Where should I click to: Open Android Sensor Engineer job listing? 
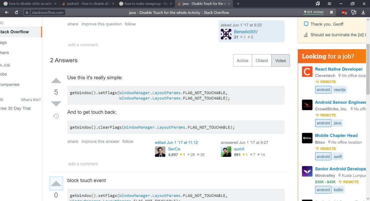[x=341, y=102]
